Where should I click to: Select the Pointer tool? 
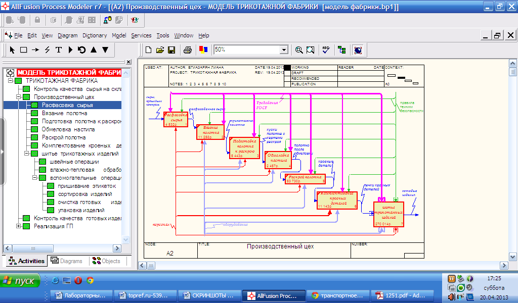(12, 50)
